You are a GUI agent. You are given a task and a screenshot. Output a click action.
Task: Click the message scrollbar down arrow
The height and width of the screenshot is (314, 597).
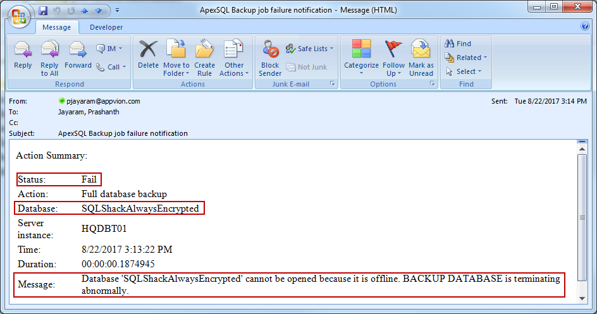(582, 298)
